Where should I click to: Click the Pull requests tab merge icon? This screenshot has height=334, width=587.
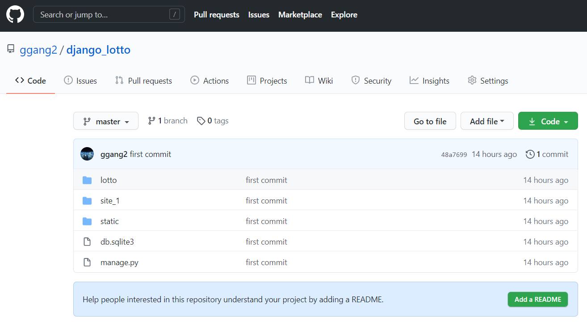[x=119, y=80]
